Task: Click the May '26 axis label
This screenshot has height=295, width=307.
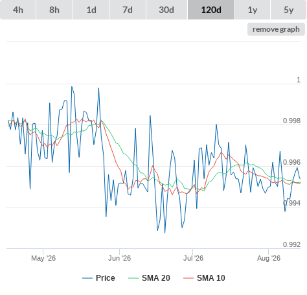Action: [x=43, y=258]
